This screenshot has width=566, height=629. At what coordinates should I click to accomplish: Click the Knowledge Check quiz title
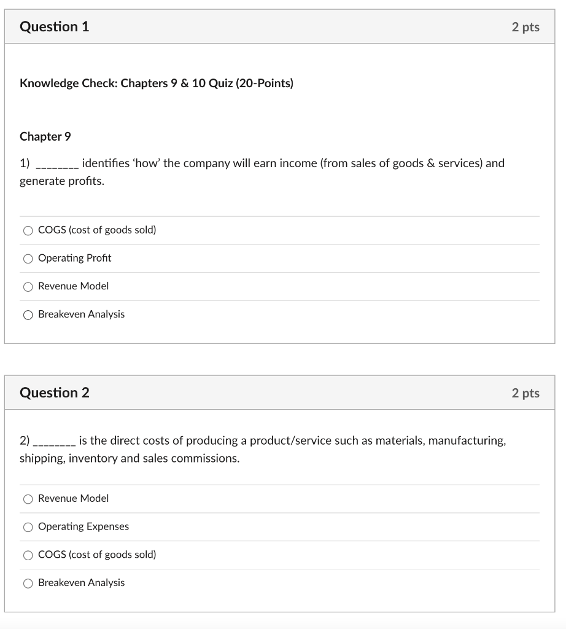[156, 83]
